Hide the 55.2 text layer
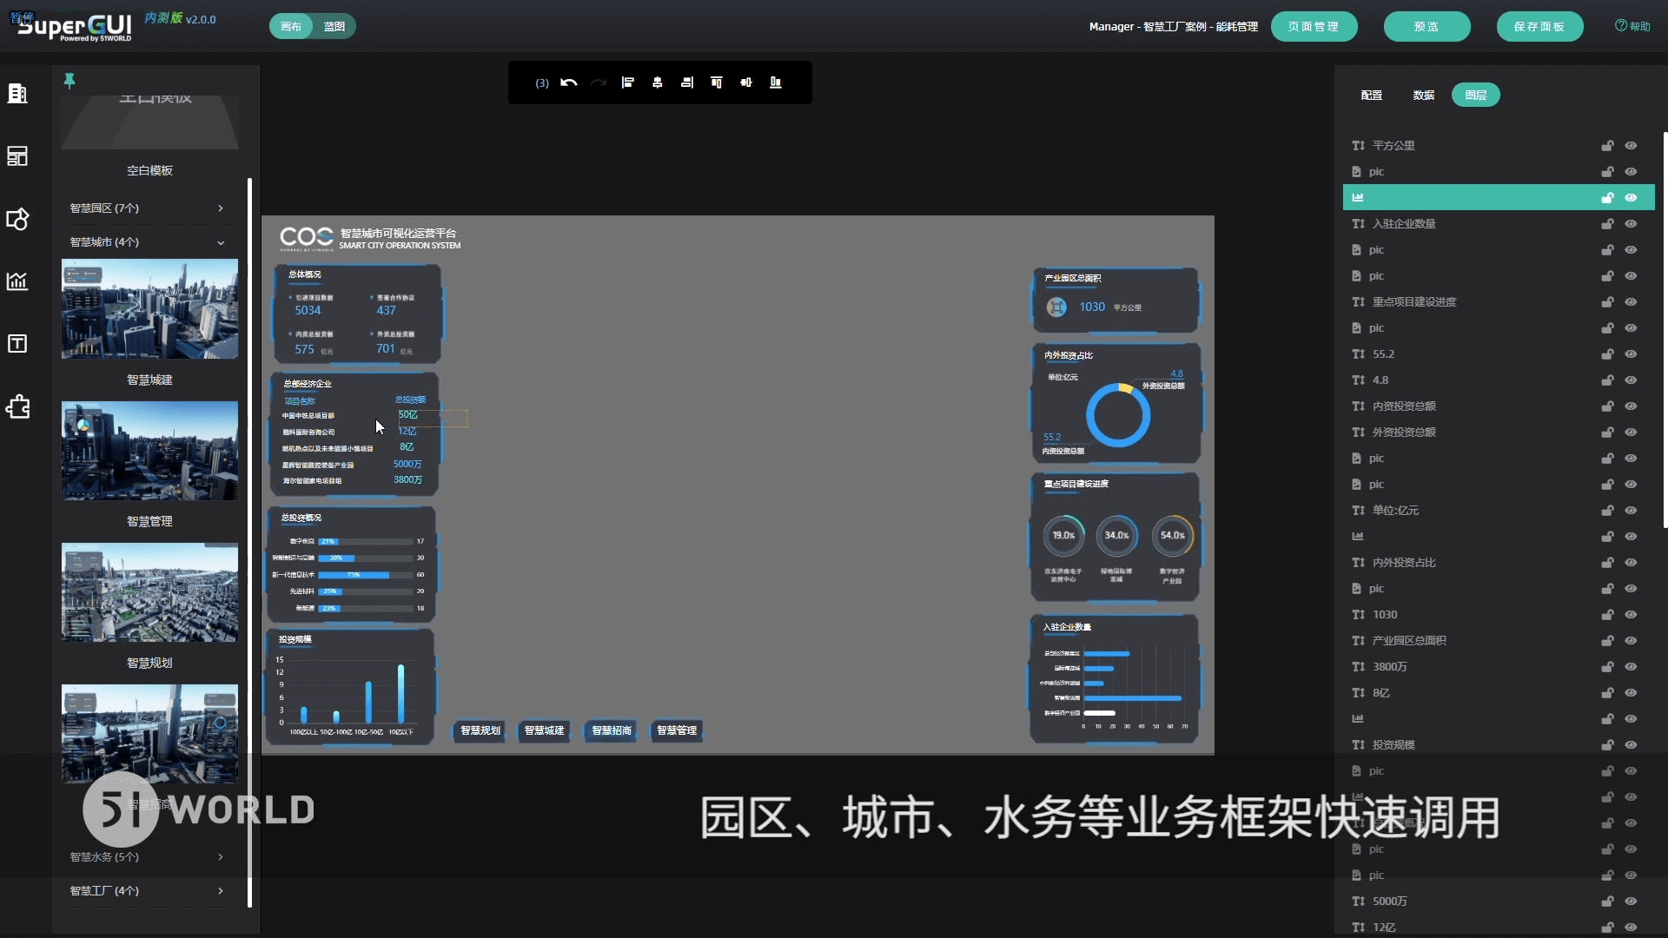Screen dimensions: 1668x938 point(1631,354)
